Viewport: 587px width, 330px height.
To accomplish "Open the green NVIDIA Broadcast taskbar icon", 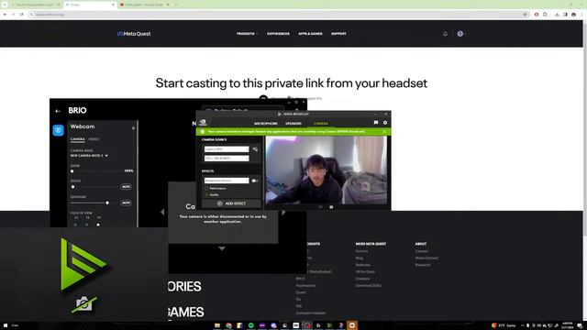I will point(329,325).
